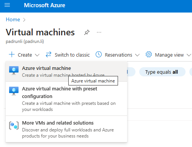Open the ellipsis more options menu
Screen dimensions: 192x147
click(x=99, y=32)
